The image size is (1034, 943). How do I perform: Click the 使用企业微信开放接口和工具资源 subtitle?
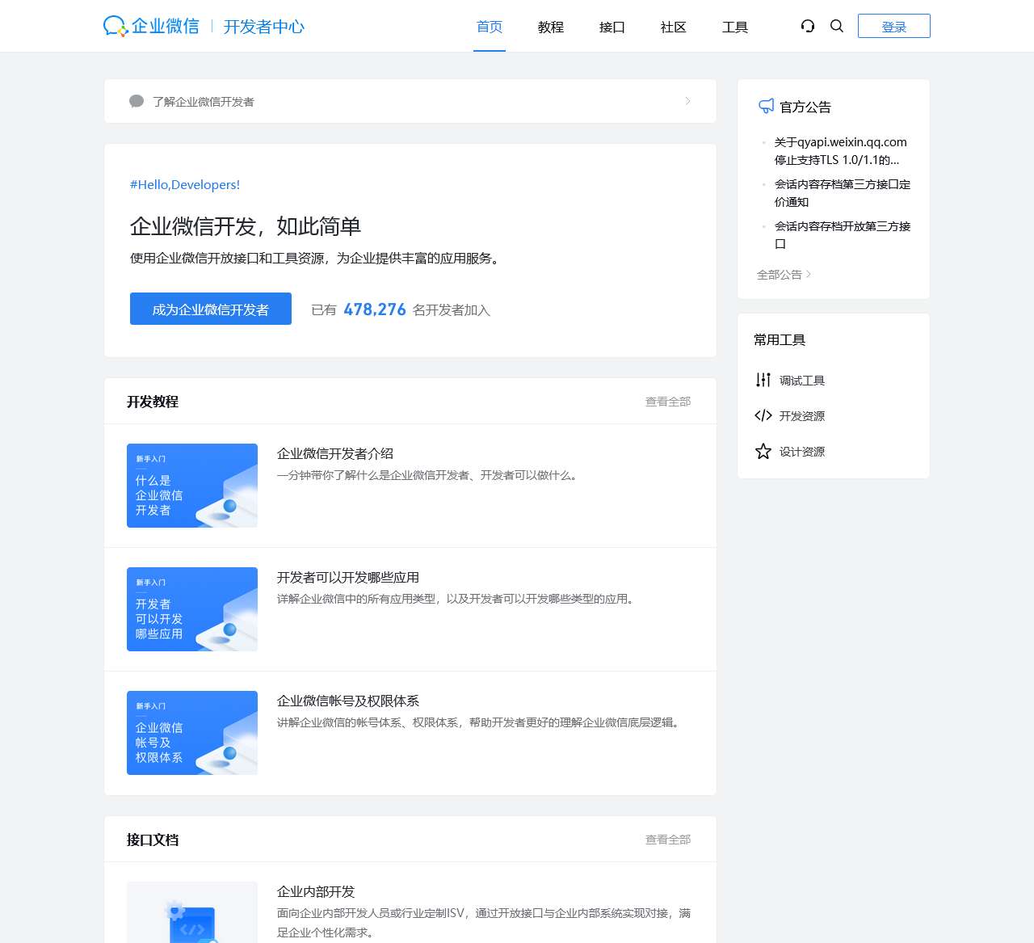[317, 258]
